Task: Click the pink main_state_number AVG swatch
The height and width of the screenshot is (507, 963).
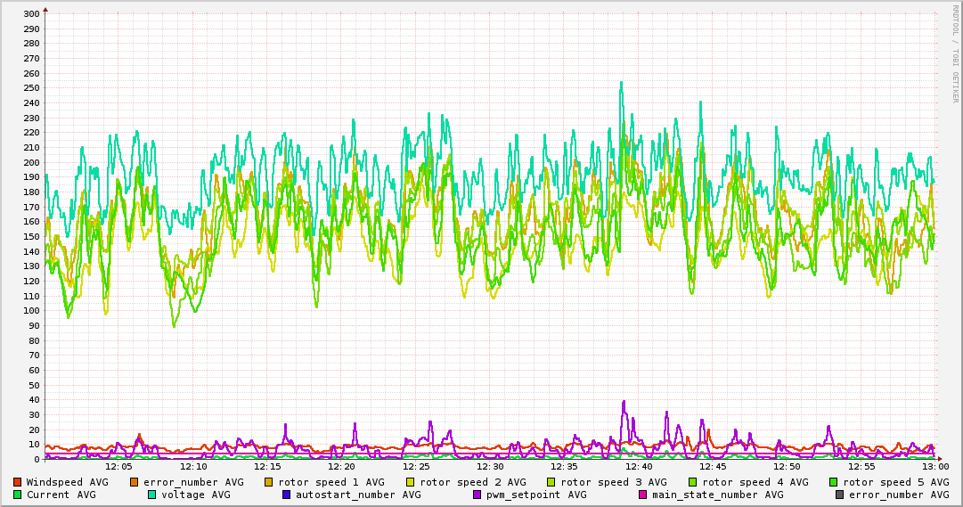Action: point(643,495)
